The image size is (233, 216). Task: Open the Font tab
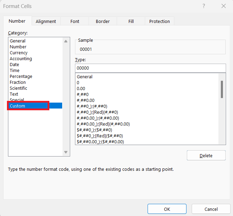click(75, 21)
